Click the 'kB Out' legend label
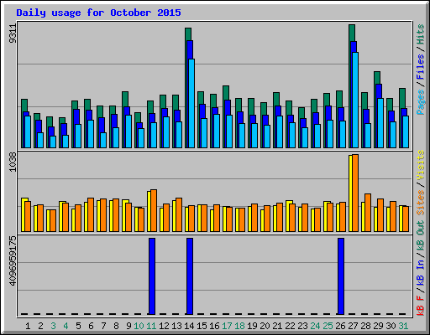 point(420,235)
